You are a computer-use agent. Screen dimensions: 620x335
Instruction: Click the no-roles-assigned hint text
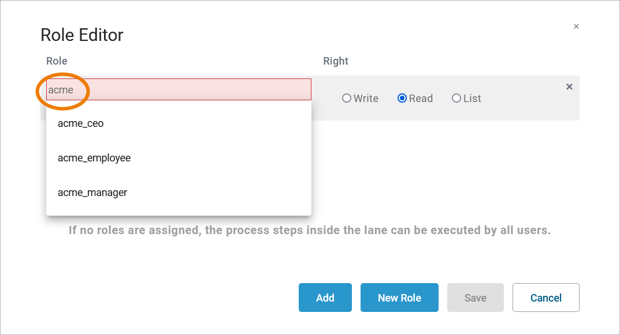pyautogui.click(x=310, y=231)
